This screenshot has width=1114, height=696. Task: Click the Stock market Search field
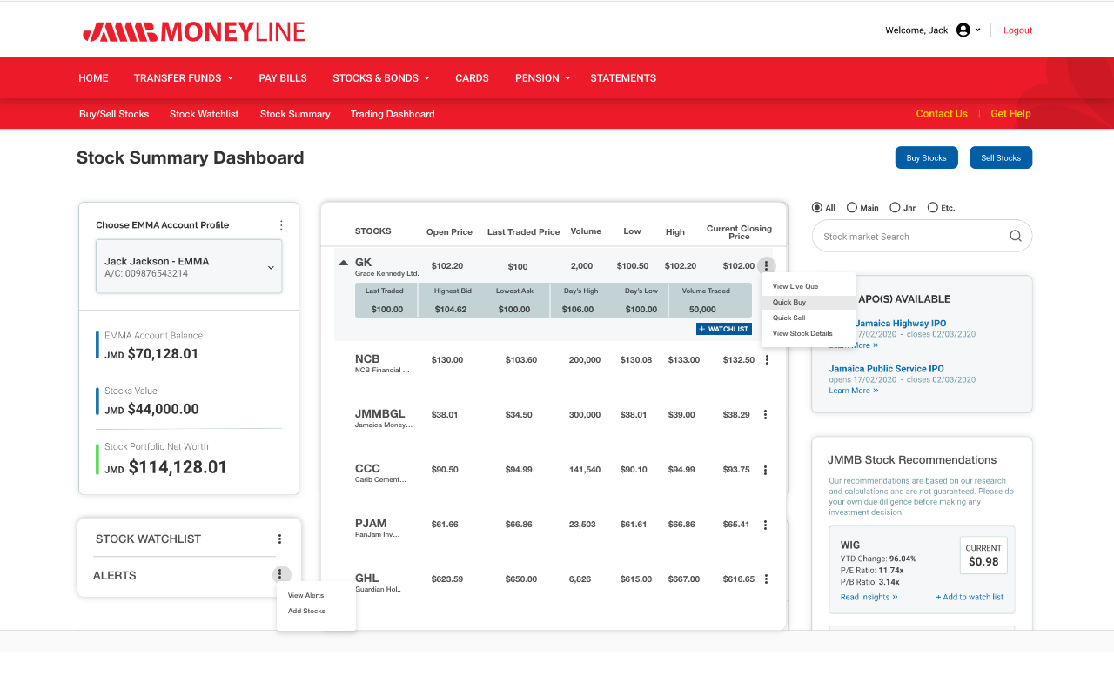[923, 236]
